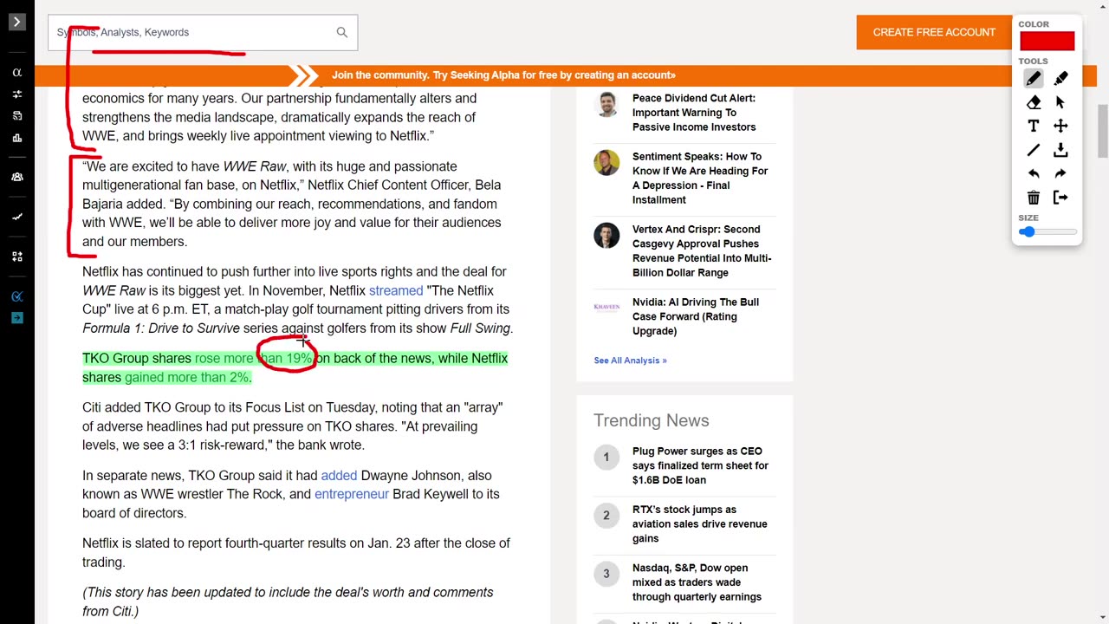Open Nasdaq, S&P, Dow open mixed news
Image resolution: width=1109 pixels, height=624 pixels.
697,582
